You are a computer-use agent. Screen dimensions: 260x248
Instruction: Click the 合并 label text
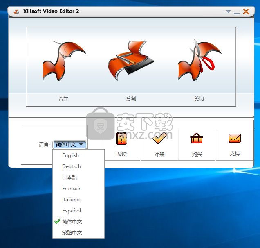63,99
